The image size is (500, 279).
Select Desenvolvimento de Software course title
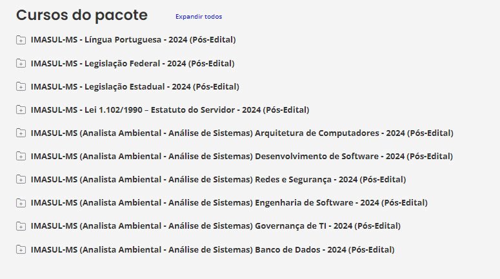242,156
